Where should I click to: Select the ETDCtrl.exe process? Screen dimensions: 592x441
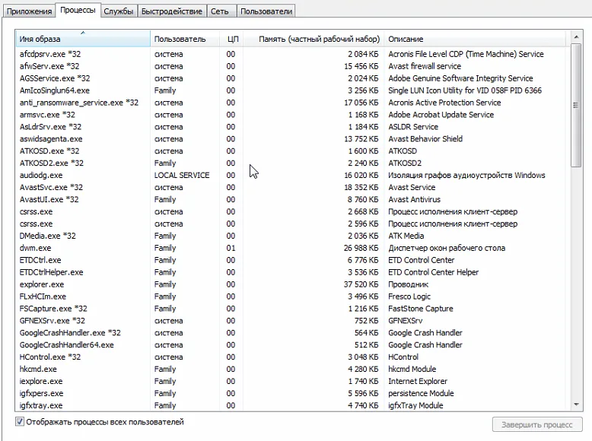coord(293,260)
